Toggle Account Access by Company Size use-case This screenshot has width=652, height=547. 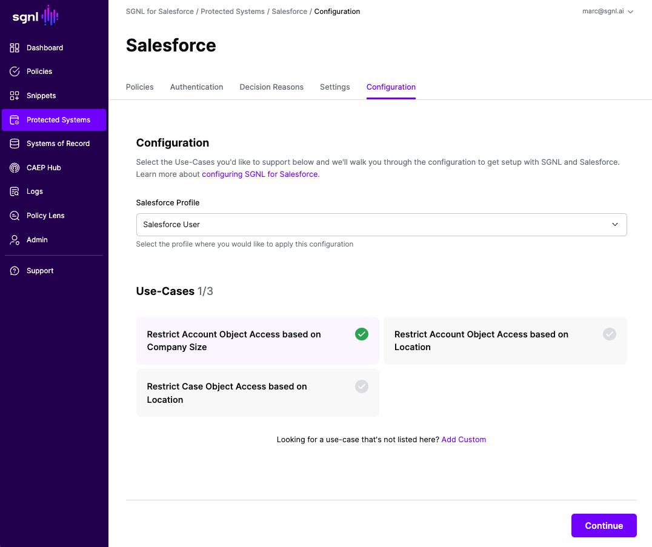click(258, 341)
